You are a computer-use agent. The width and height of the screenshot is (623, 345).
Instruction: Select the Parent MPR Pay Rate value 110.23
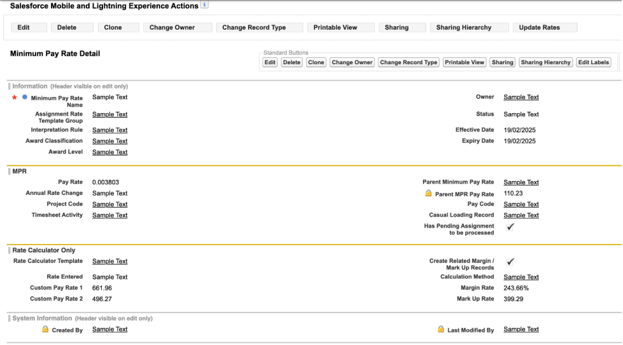513,194
